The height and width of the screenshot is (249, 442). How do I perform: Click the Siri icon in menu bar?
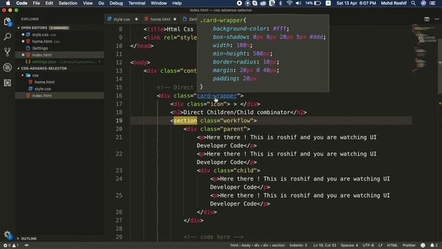(423, 3)
